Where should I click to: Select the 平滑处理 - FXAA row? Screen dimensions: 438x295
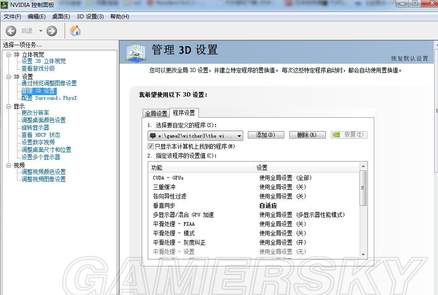254,224
